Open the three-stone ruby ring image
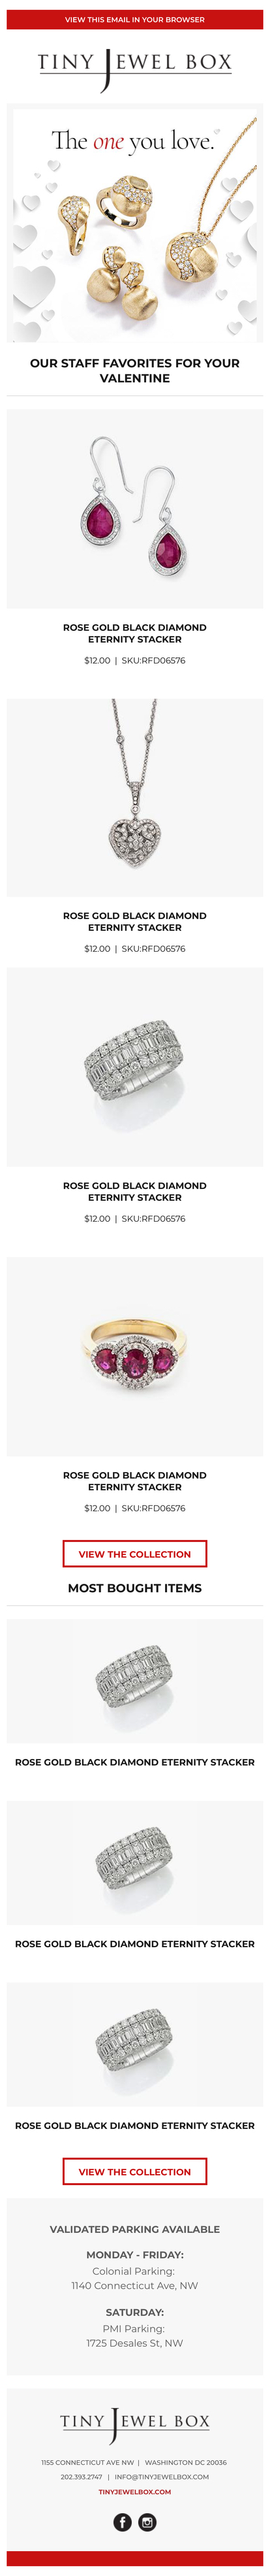The height and width of the screenshot is (2576, 270). pyautogui.click(x=134, y=1356)
